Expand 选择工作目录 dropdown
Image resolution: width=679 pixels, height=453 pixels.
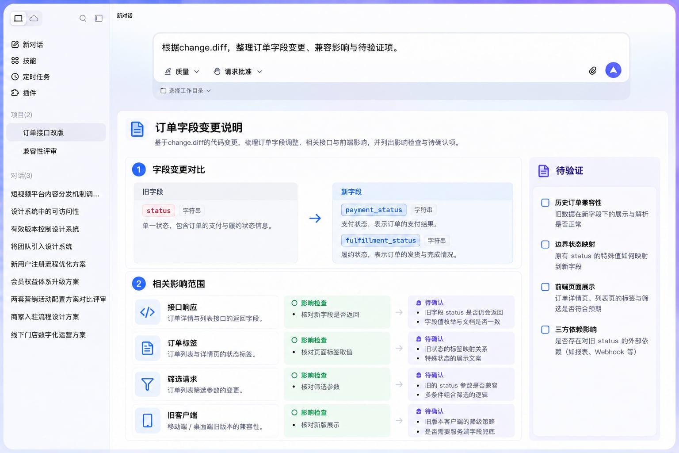pyautogui.click(x=186, y=91)
